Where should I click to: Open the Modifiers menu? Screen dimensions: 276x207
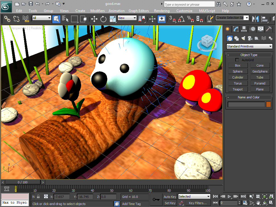coord(98,11)
